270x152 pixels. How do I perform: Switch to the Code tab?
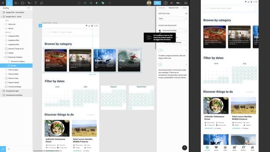click(184, 8)
